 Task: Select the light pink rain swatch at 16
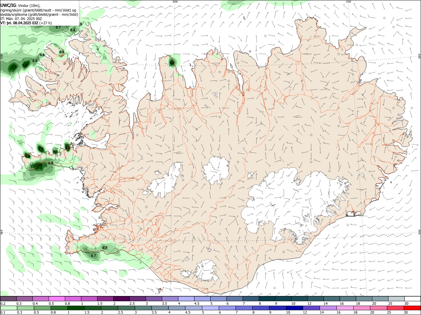click(x=345, y=308)
